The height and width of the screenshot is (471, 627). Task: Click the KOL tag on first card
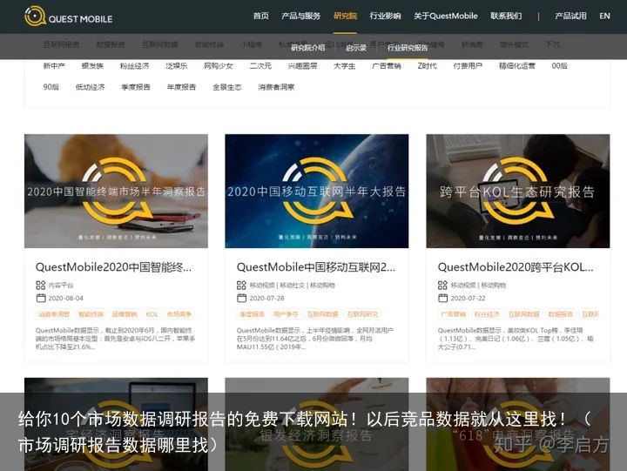click(152, 314)
